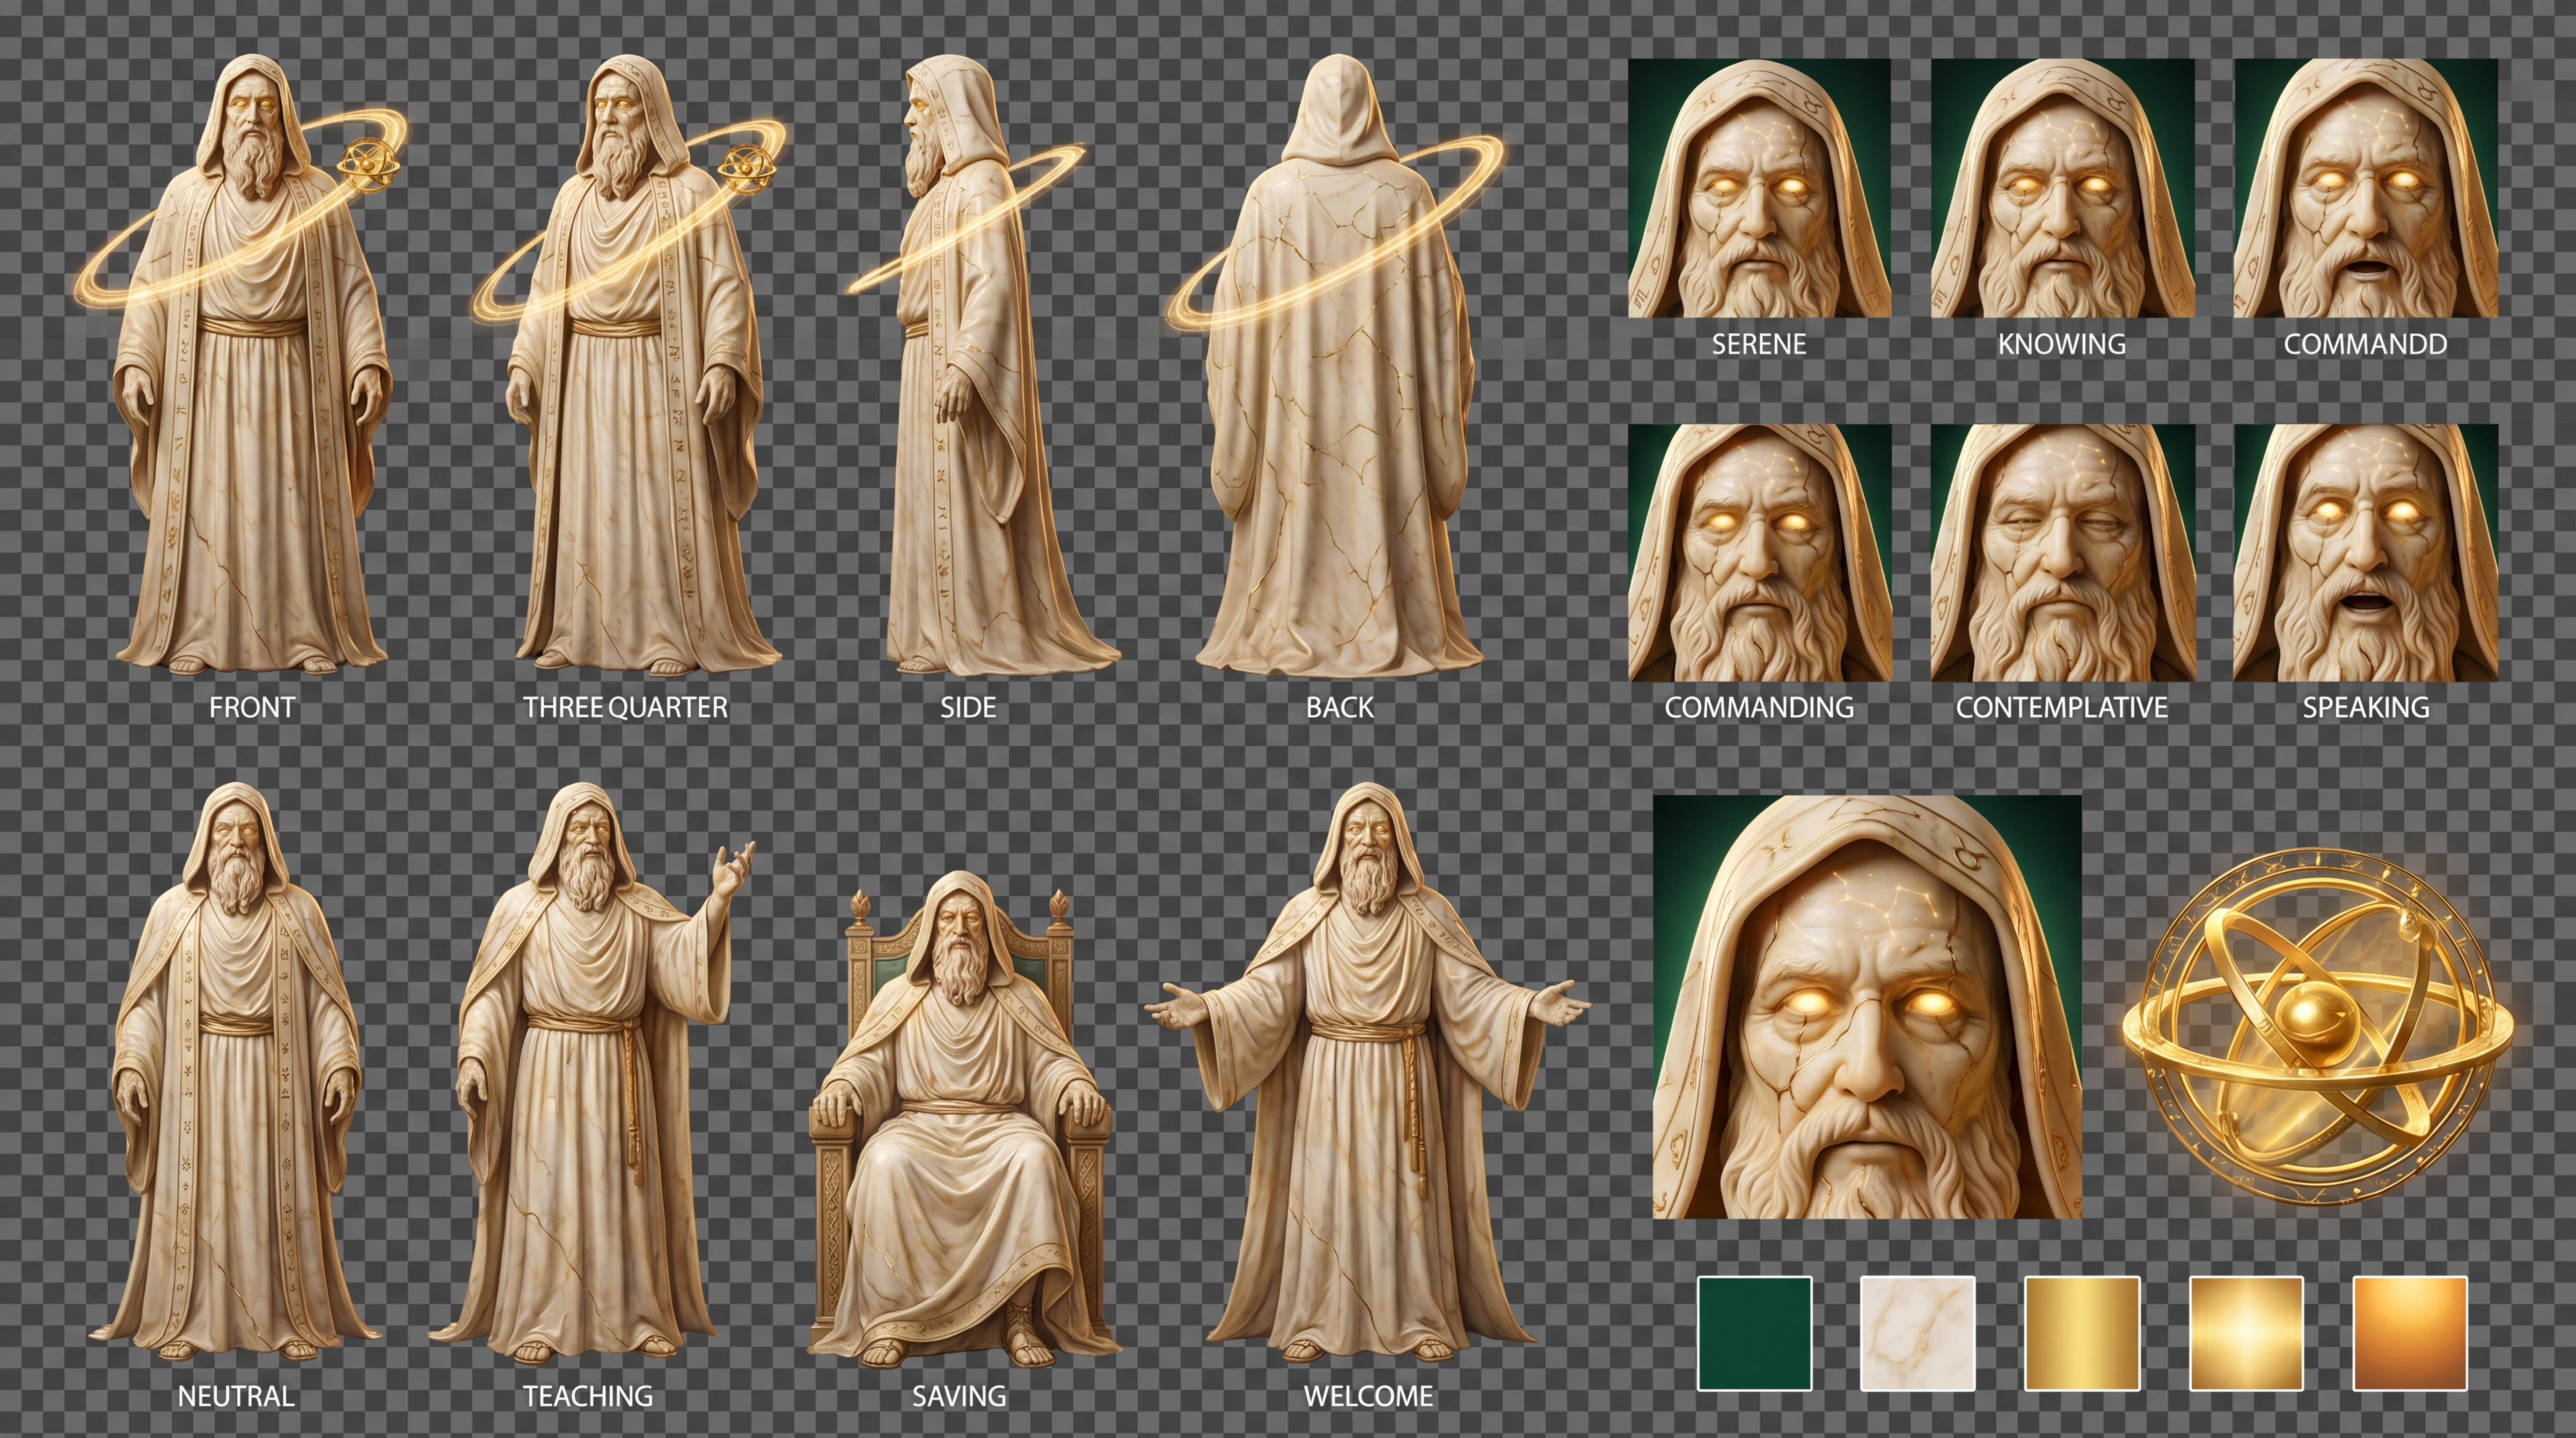Click the THREE QUARTER label
The height and width of the screenshot is (1438, 2576).
pyautogui.click(x=626, y=708)
